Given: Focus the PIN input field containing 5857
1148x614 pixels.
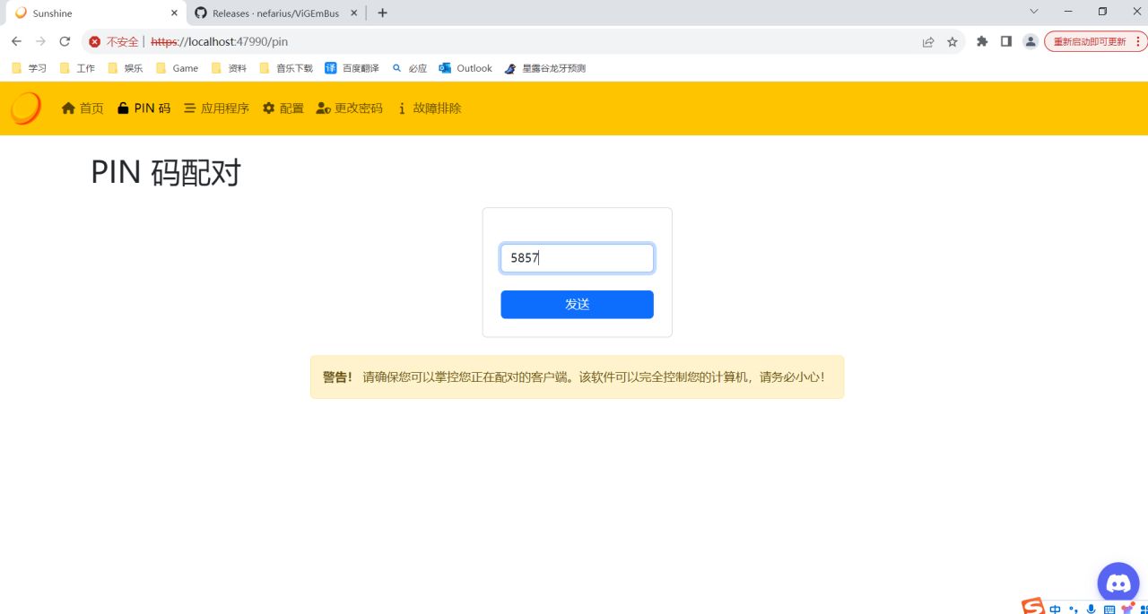Looking at the screenshot, I should point(577,258).
